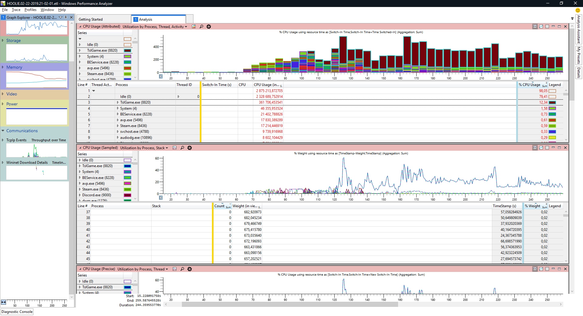
Task: Click Discord.exe (9000) color swatch in Sampled series
Action: [x=128, y=195]
